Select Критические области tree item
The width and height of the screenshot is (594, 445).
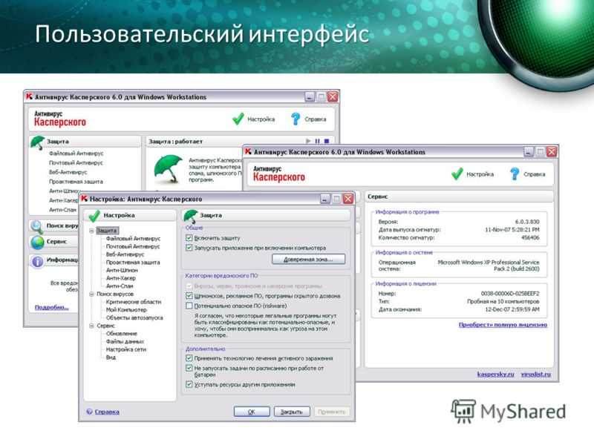[134, 302]
